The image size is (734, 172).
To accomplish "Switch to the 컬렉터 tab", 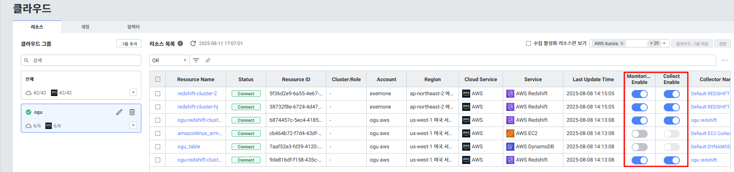I will (x=133, y=27).
